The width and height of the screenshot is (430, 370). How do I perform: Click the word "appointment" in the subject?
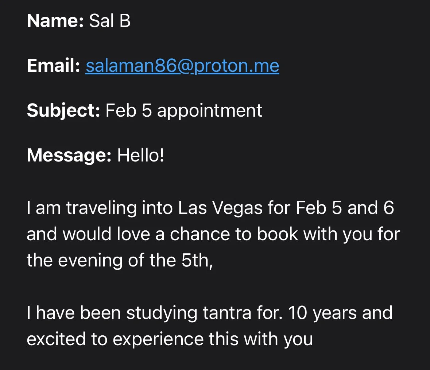pos(209,110)
